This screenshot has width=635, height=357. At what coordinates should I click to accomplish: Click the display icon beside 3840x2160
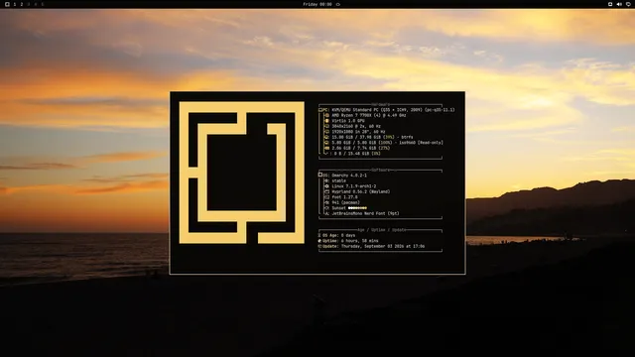click(326, 126)
